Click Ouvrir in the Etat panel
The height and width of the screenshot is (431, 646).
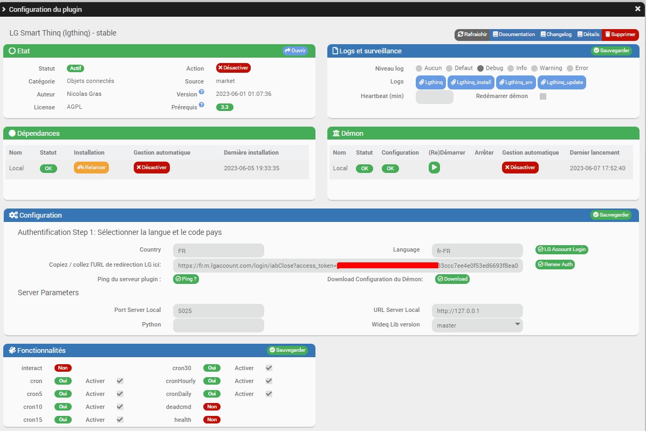point(295,51)
